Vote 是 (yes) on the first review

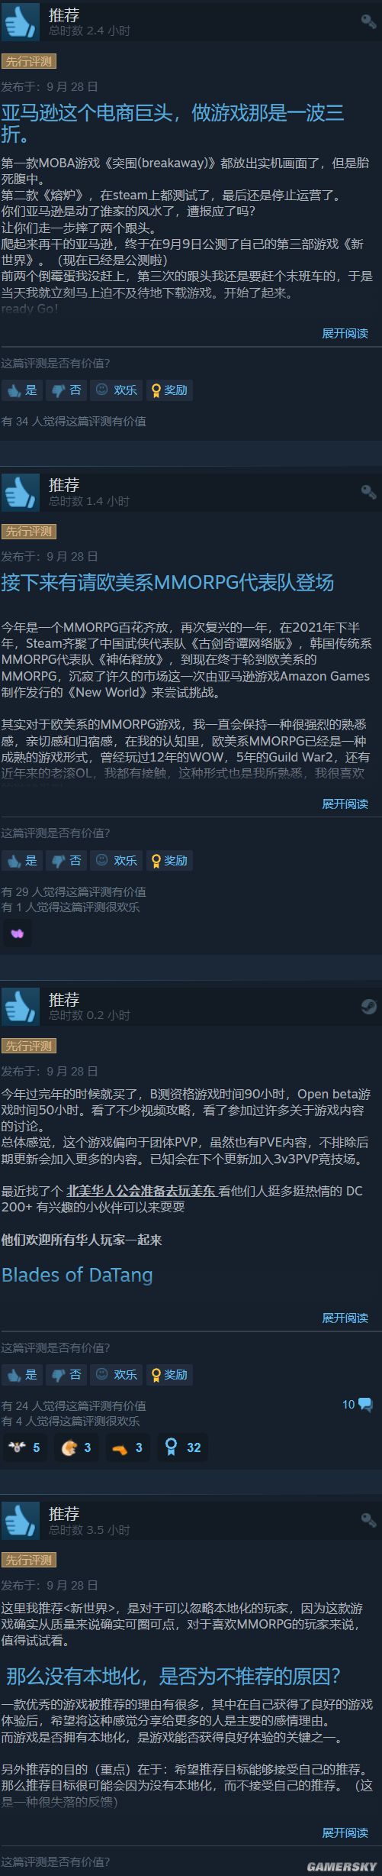point(22,390)
